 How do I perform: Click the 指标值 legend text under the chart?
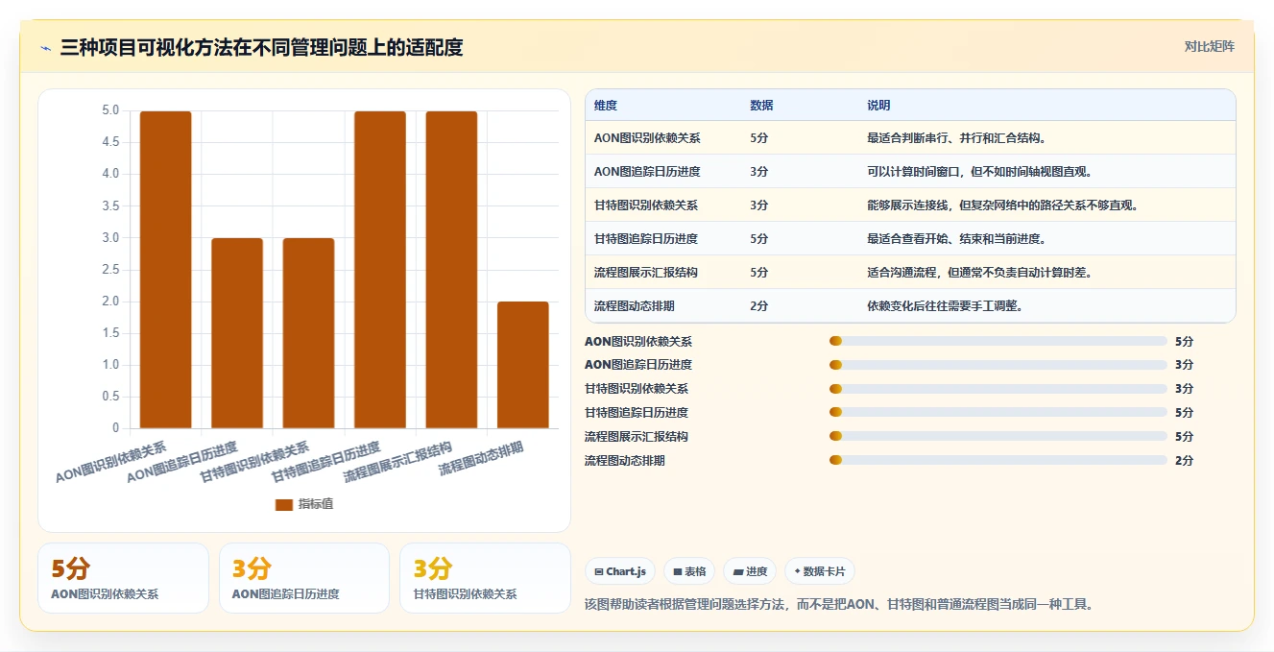point(316,504)
